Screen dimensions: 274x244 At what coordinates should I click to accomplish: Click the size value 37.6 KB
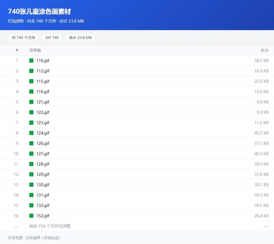point(262,174)
